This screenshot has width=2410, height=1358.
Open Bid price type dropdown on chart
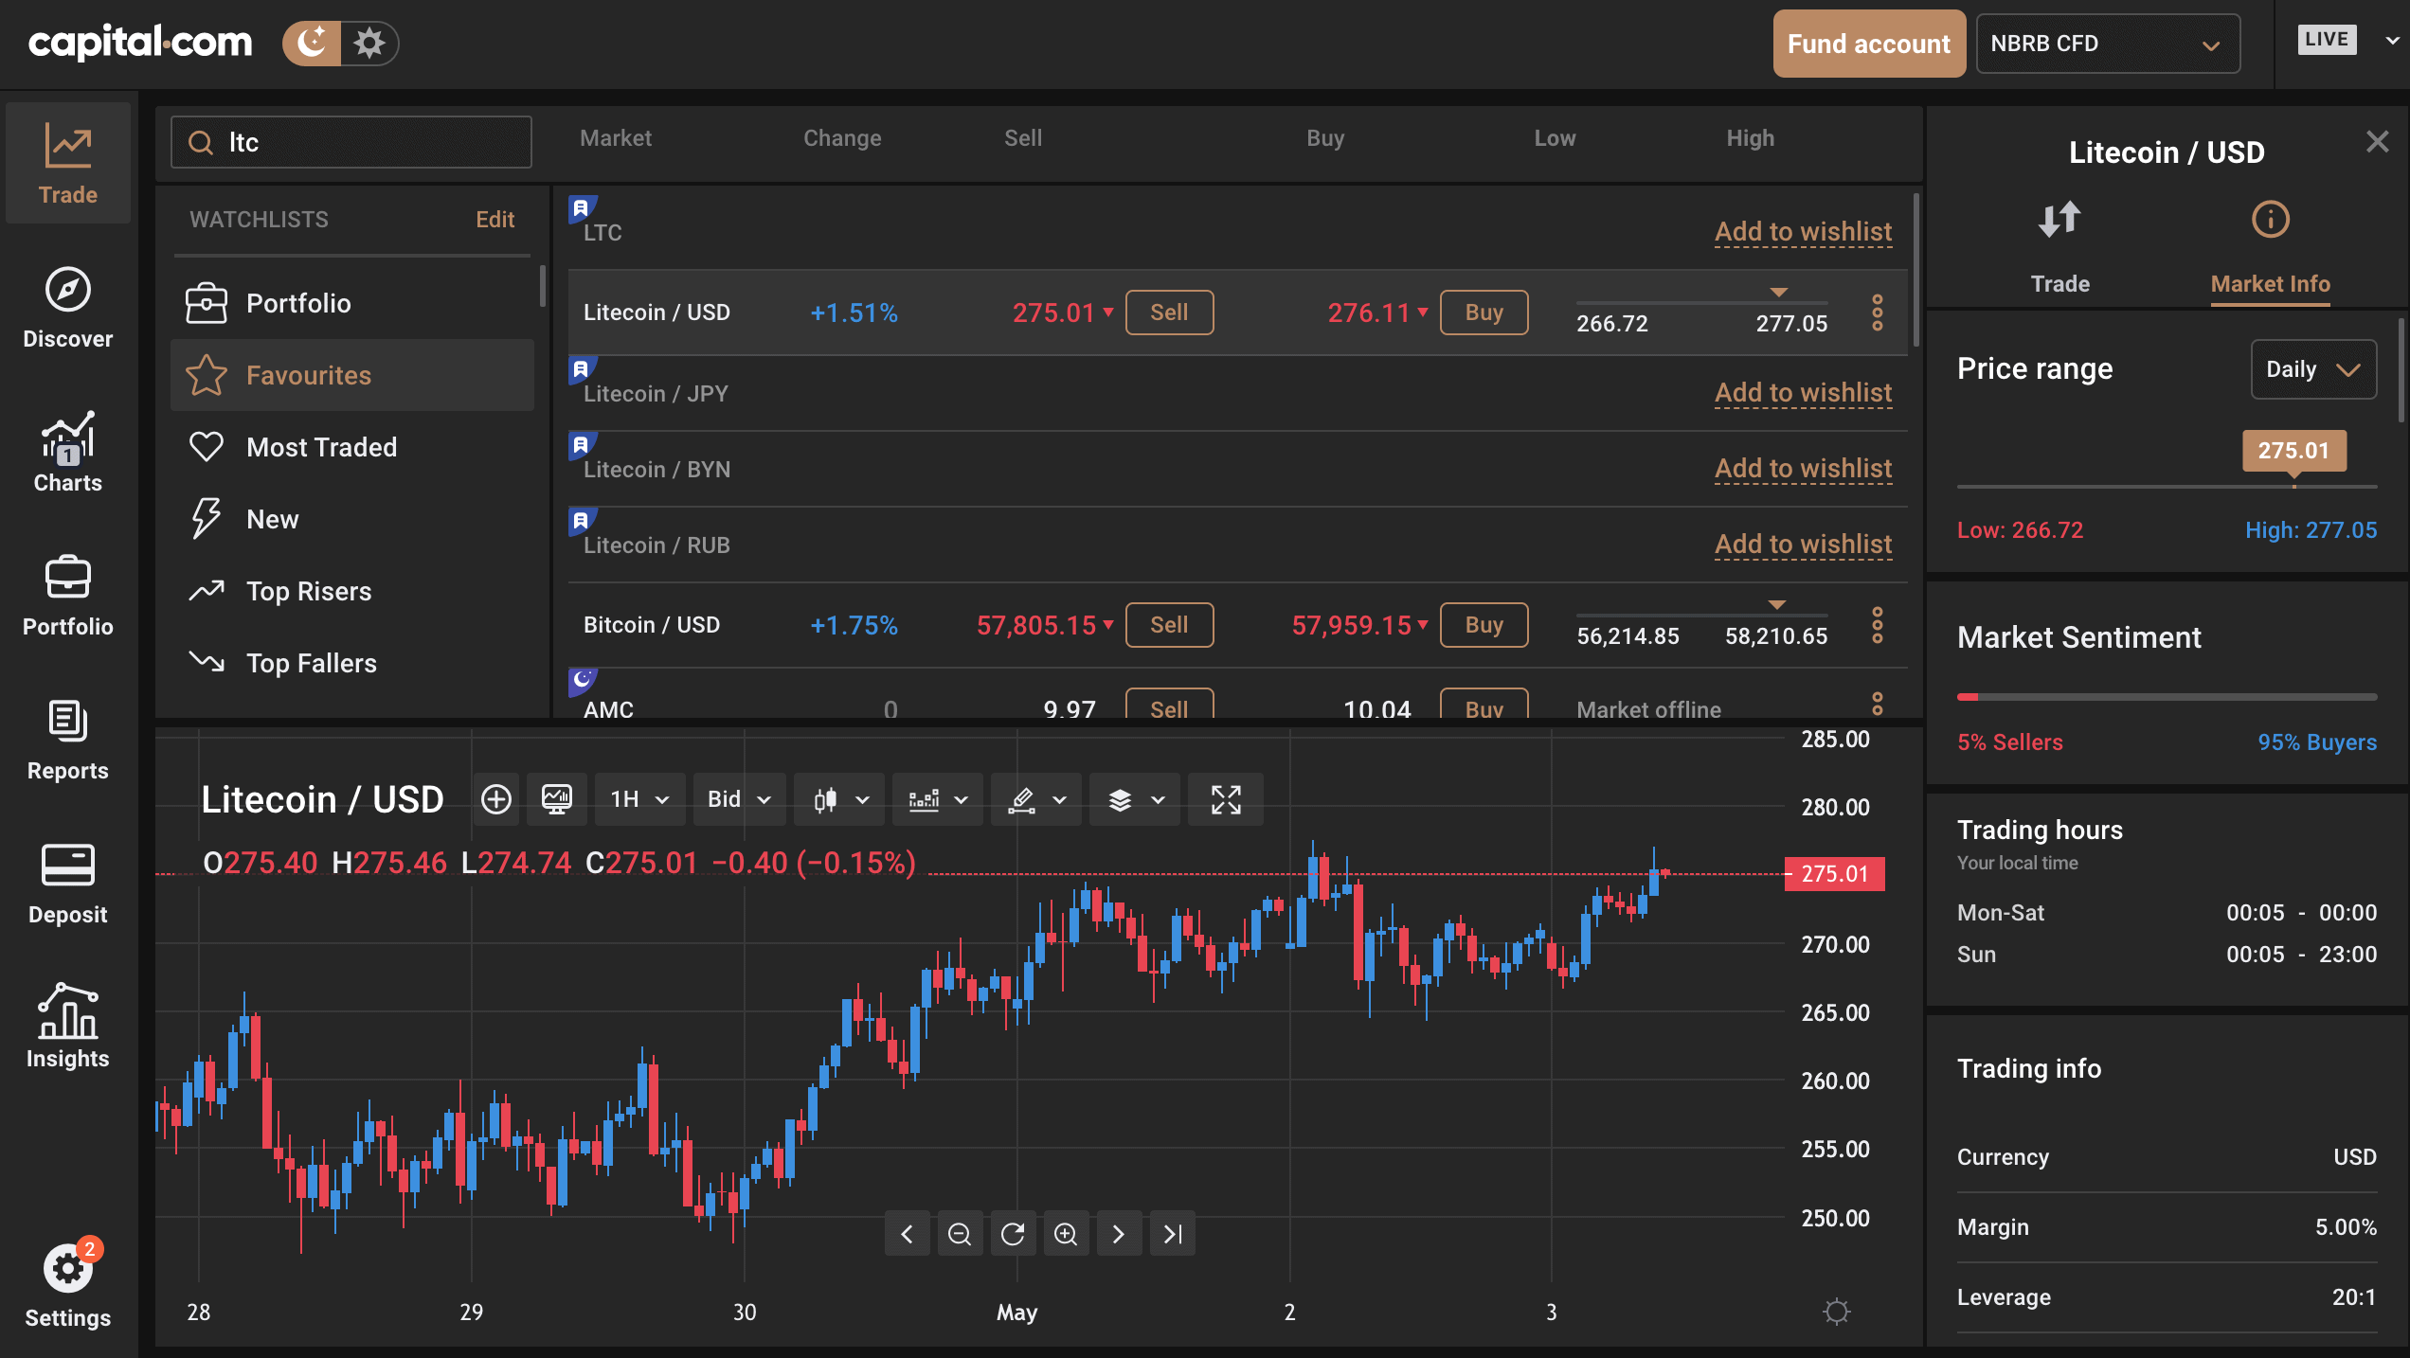[x=737, y=799]
